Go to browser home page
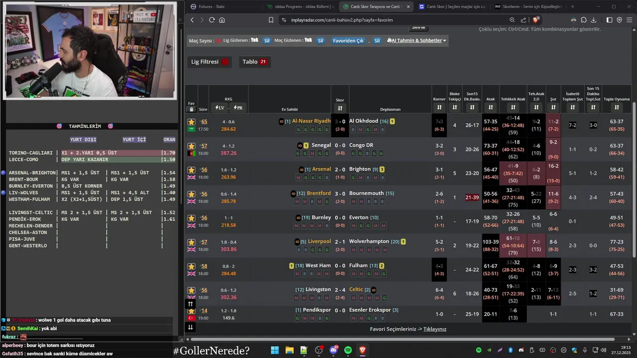The width and height of the screenshot is (637, 358). coord(222,20)
